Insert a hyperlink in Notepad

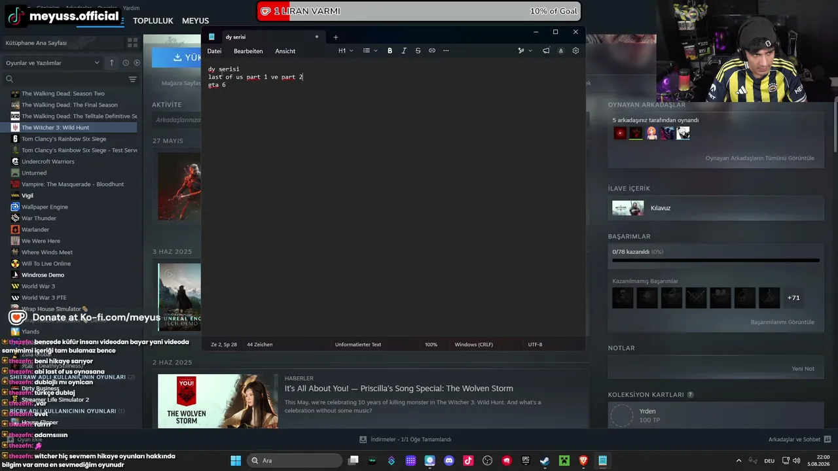coord(432,50)
